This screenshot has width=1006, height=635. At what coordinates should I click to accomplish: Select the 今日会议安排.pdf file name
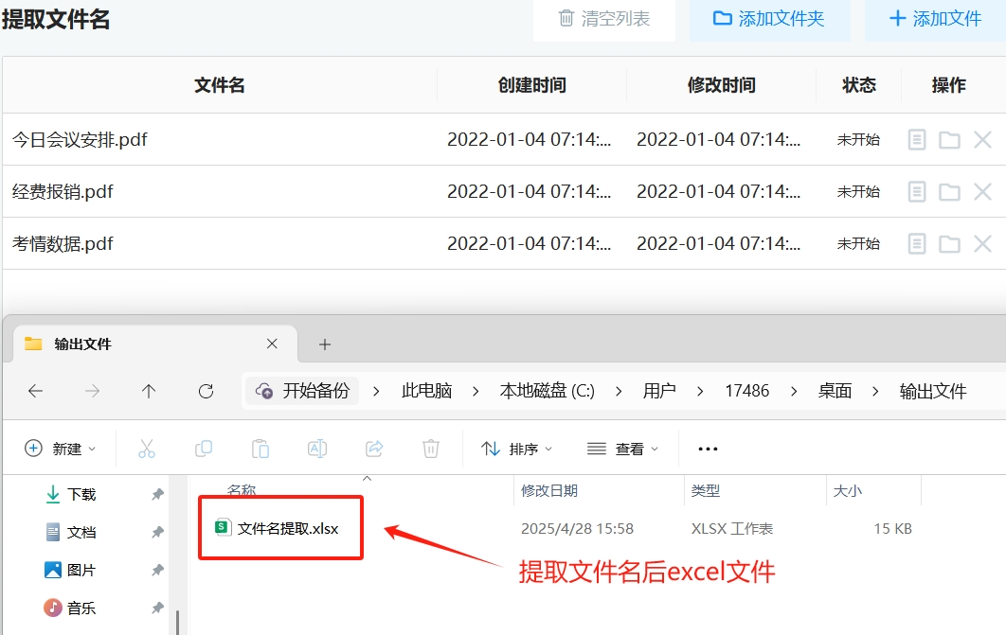(x=80, y=140)
